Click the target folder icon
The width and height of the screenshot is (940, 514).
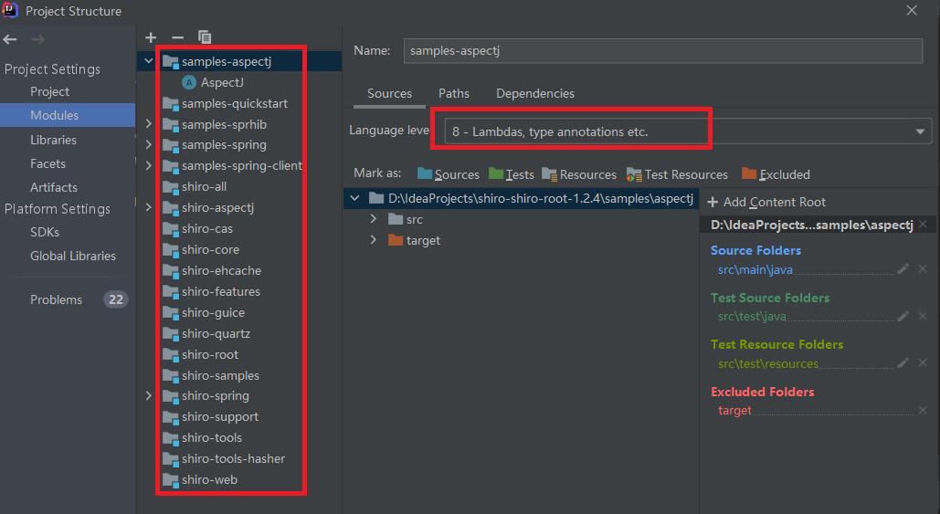(396, 240)
